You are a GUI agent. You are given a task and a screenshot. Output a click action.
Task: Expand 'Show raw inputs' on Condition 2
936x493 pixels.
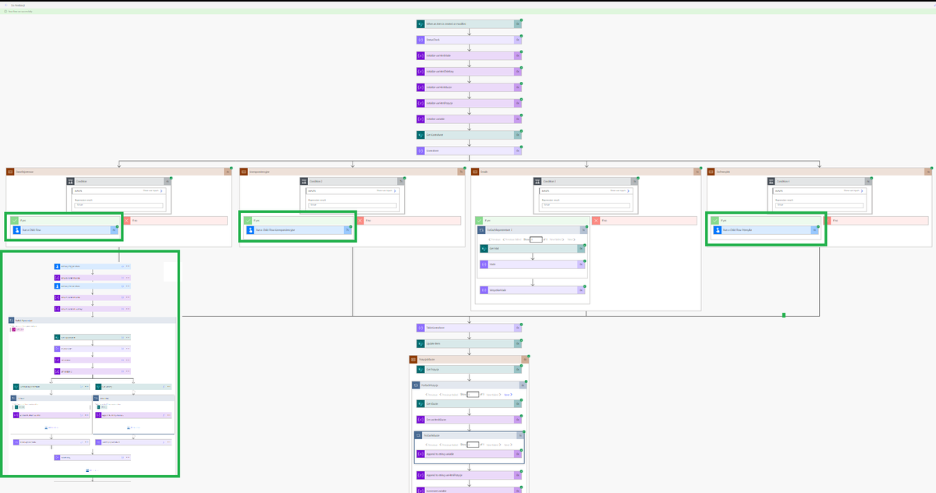point(386,190)
